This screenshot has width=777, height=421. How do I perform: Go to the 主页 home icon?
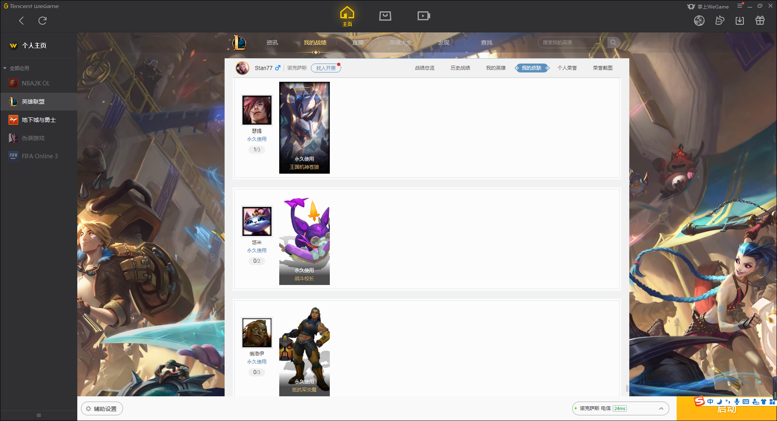click(347, 16)
